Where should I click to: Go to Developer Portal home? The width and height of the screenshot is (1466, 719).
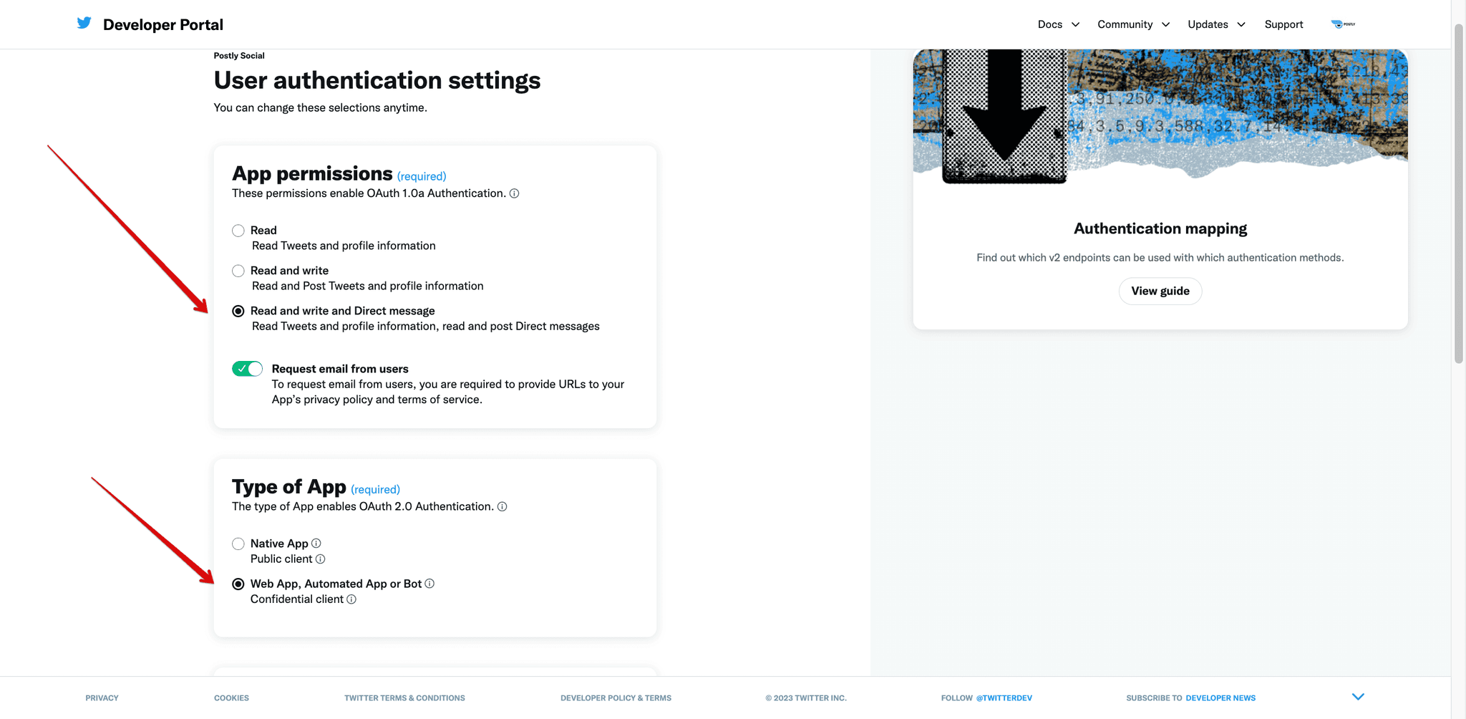163,24
